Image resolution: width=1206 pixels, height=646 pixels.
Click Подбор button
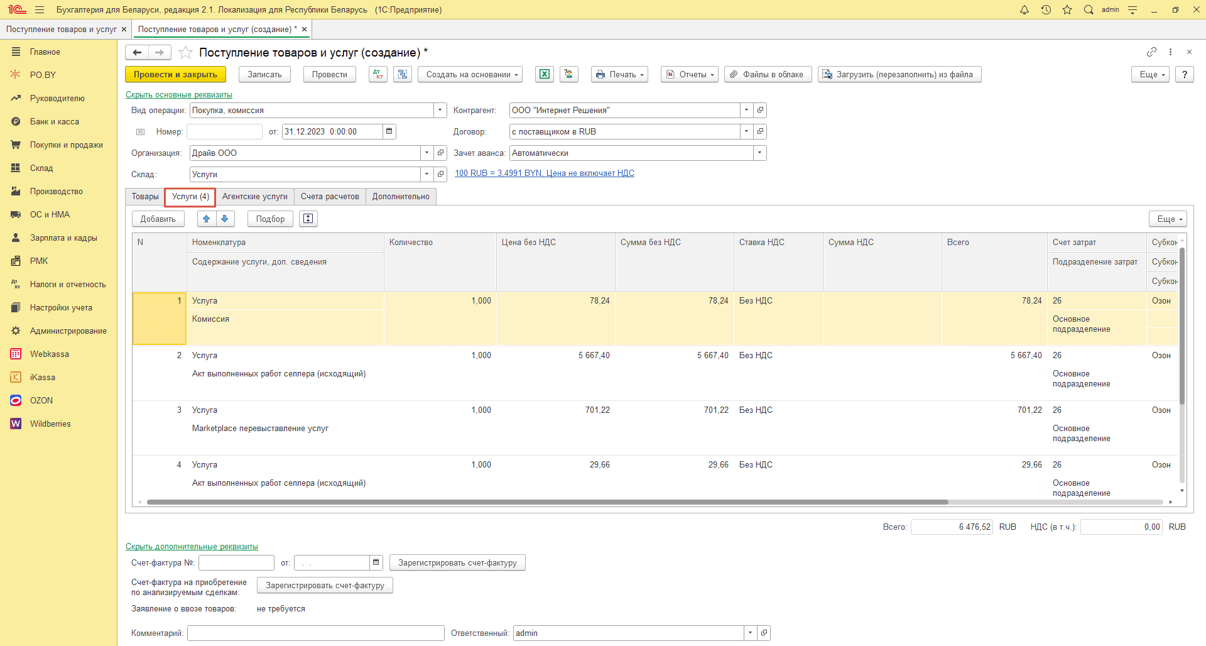pos(271,219)
